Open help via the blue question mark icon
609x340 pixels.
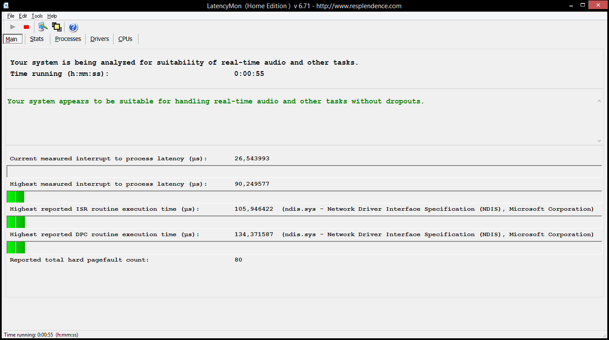click(73, 27)
